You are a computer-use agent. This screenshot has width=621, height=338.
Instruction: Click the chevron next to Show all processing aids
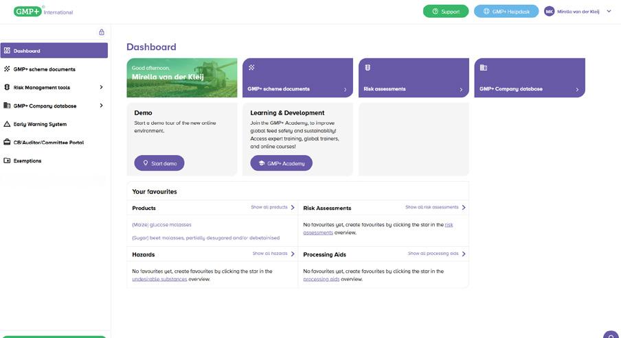click(464, 254)
